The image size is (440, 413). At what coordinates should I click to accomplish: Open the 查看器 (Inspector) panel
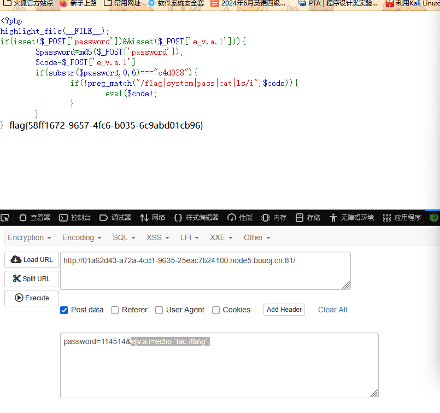click(34, 218)
